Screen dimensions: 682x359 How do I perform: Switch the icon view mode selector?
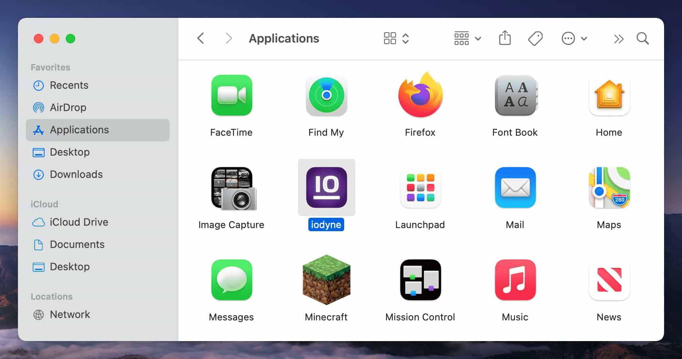click(396, 39)
